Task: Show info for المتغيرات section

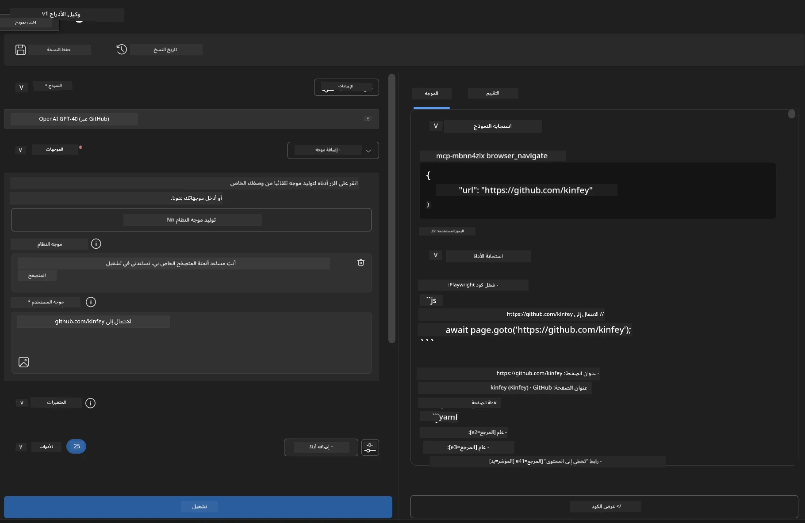Action: pyautogui.click(x=90, y=403)
